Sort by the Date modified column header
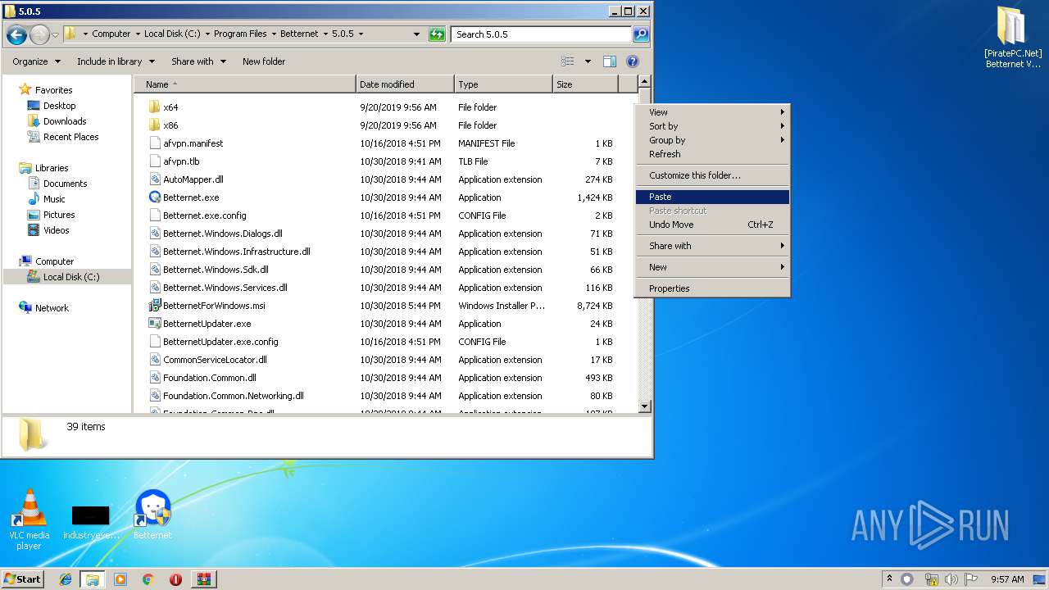This screenshot has height=590, width=1049. 405,84
